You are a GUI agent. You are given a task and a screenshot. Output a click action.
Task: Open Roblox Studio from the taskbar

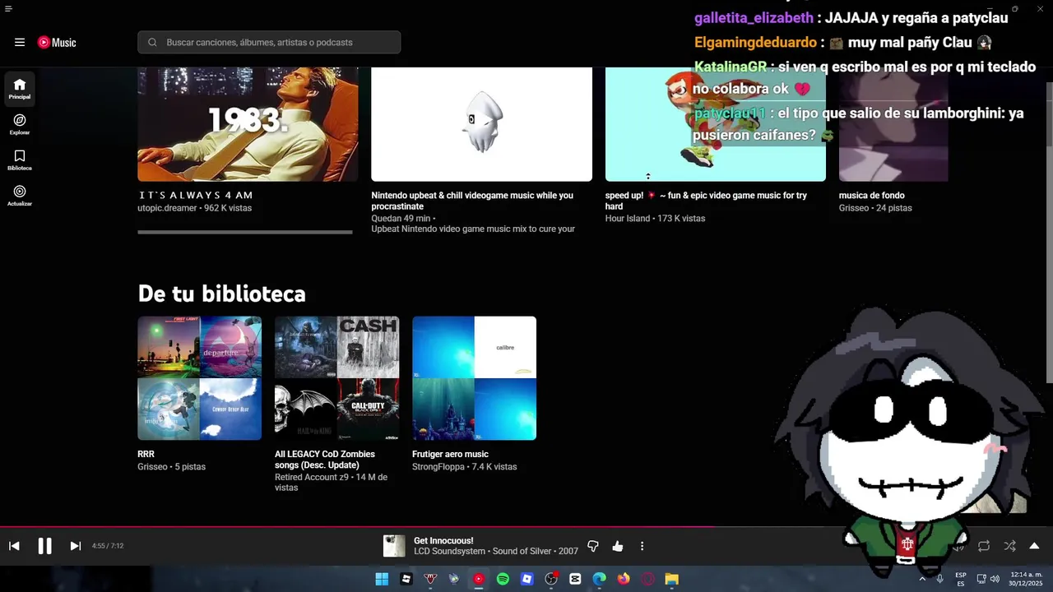coord(527,579)
